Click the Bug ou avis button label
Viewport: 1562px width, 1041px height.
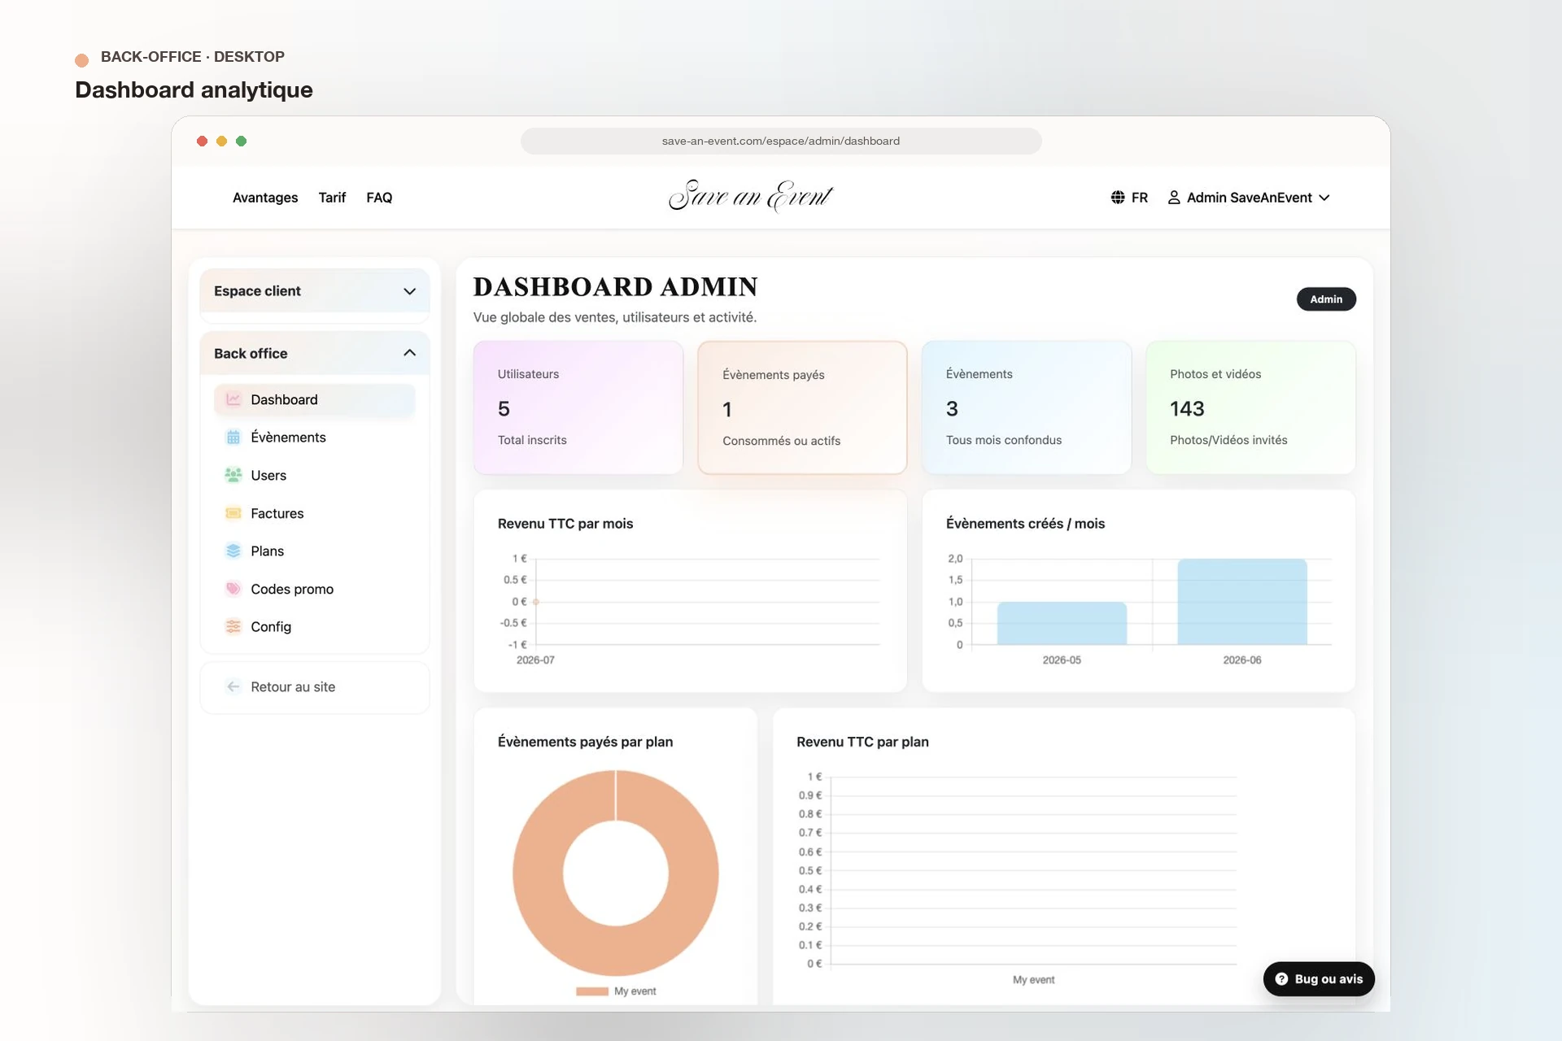pos(1329,979)
